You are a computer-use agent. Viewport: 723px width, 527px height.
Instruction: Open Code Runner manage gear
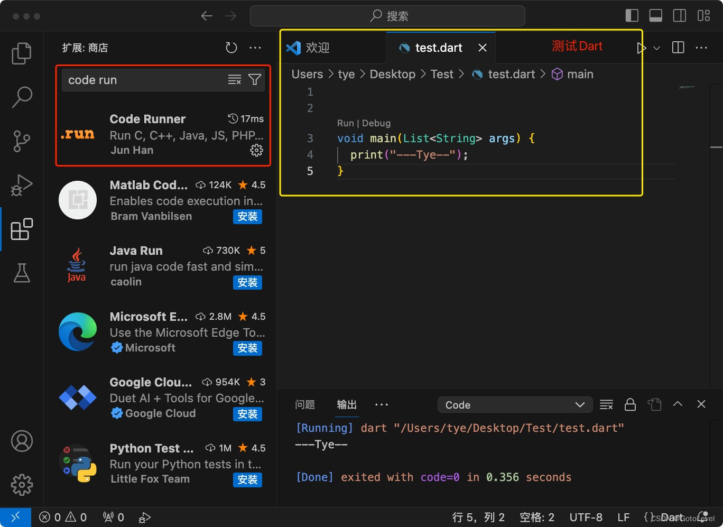(256, 150)
